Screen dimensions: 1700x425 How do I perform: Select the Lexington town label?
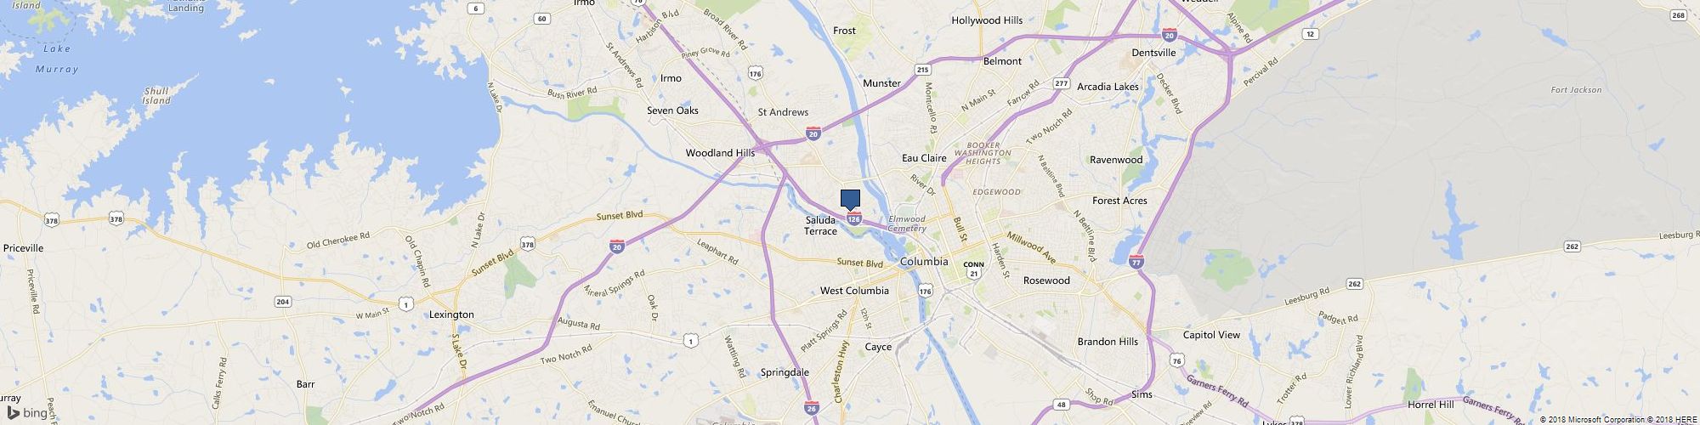point(451,314)
